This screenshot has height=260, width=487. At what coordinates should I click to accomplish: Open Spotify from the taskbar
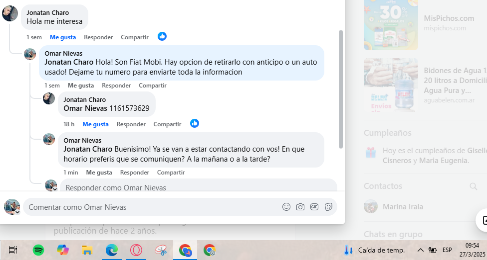[x=38, y=250]
